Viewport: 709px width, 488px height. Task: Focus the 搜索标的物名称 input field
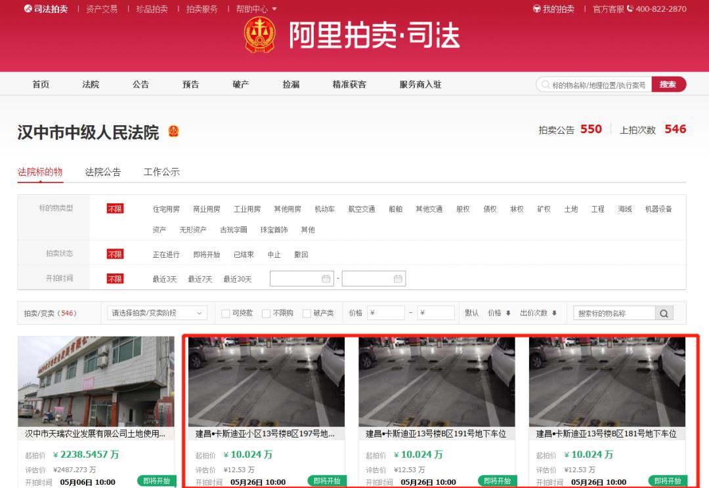[x=614, y=313]
